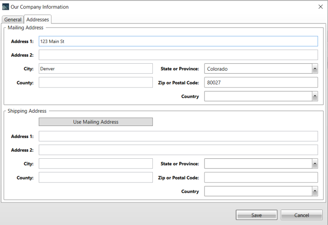Click the shipping City field
The width and height of the screenshot is (328, 225).
coord(96,164)
